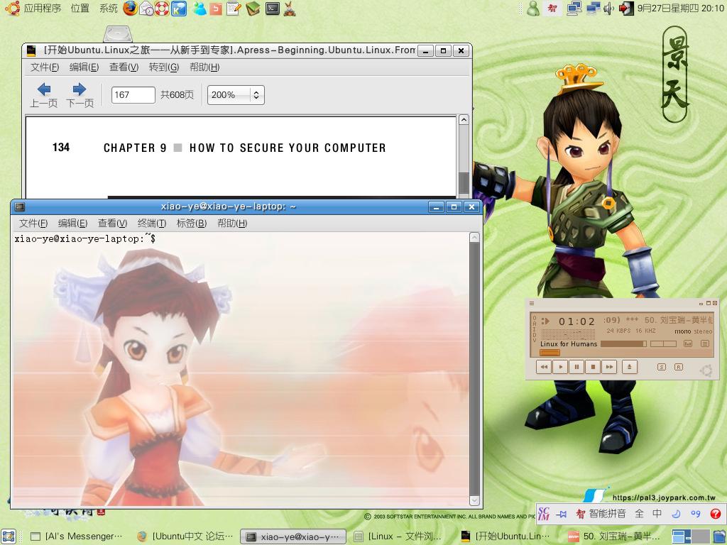The image size is (727, 545).
Task: Toggle SCIM Chinese/English 中 mode button
Action: tap(657, 514)
